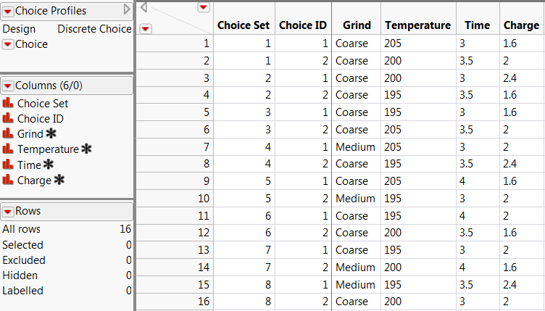Click the gray triangle beside Choice Profiles
The image size is (545, 311).
tap(127, 10)
